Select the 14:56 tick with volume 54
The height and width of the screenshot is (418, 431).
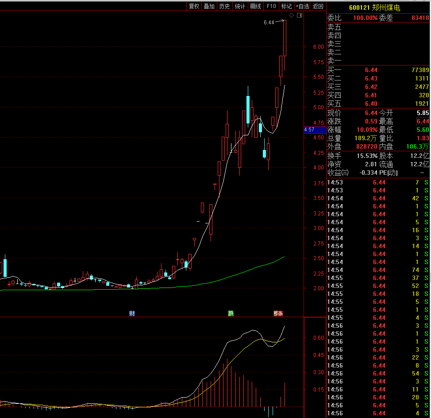point(378,374)
